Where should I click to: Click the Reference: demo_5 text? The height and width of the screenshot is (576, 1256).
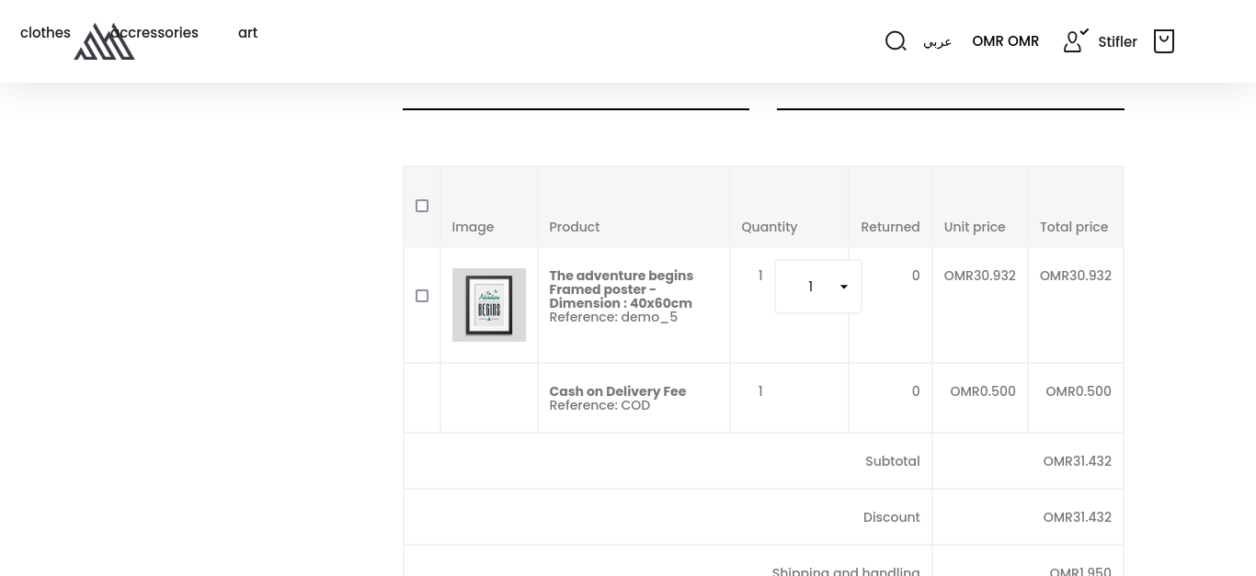click(613, 317)
